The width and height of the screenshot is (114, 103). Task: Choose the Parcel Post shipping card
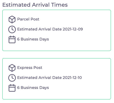pyautogui.click(x=57, y=30)
